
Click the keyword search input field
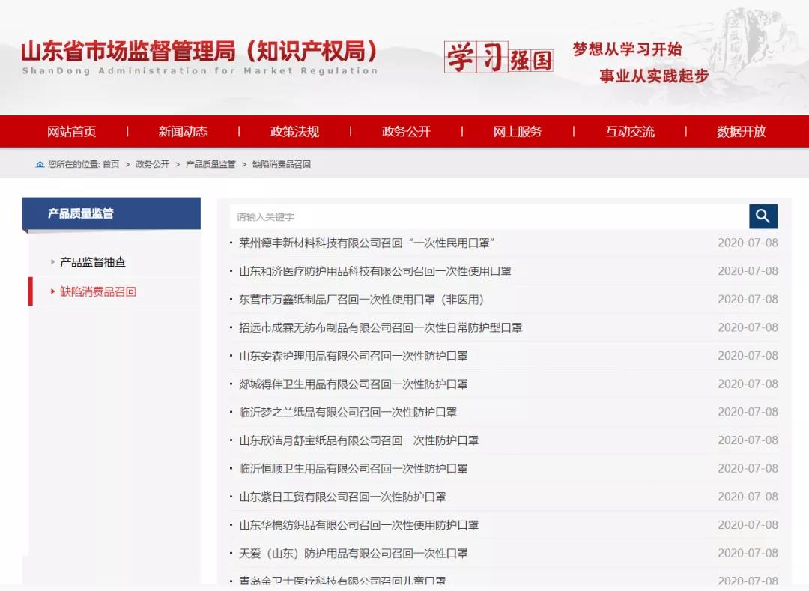488,216
